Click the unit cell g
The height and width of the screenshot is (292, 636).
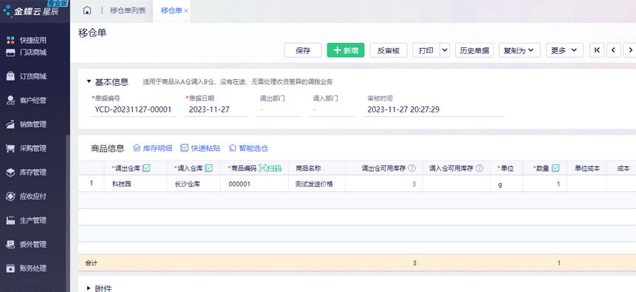pos(506,183)
